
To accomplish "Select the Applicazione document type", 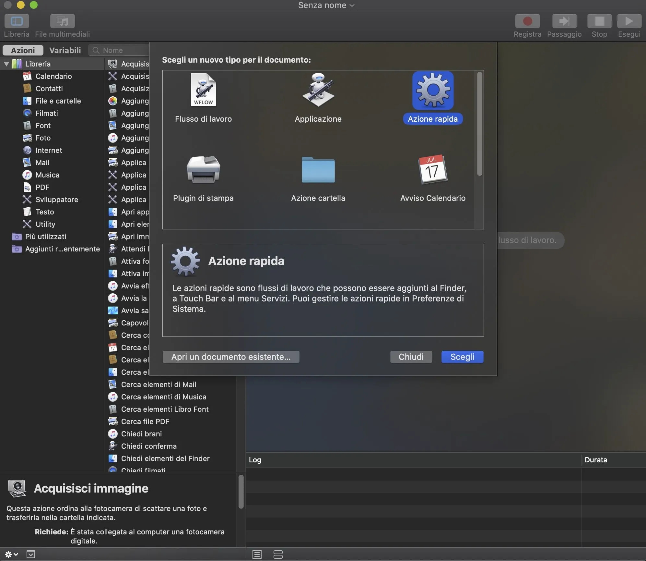I will [x=318, y=97].
